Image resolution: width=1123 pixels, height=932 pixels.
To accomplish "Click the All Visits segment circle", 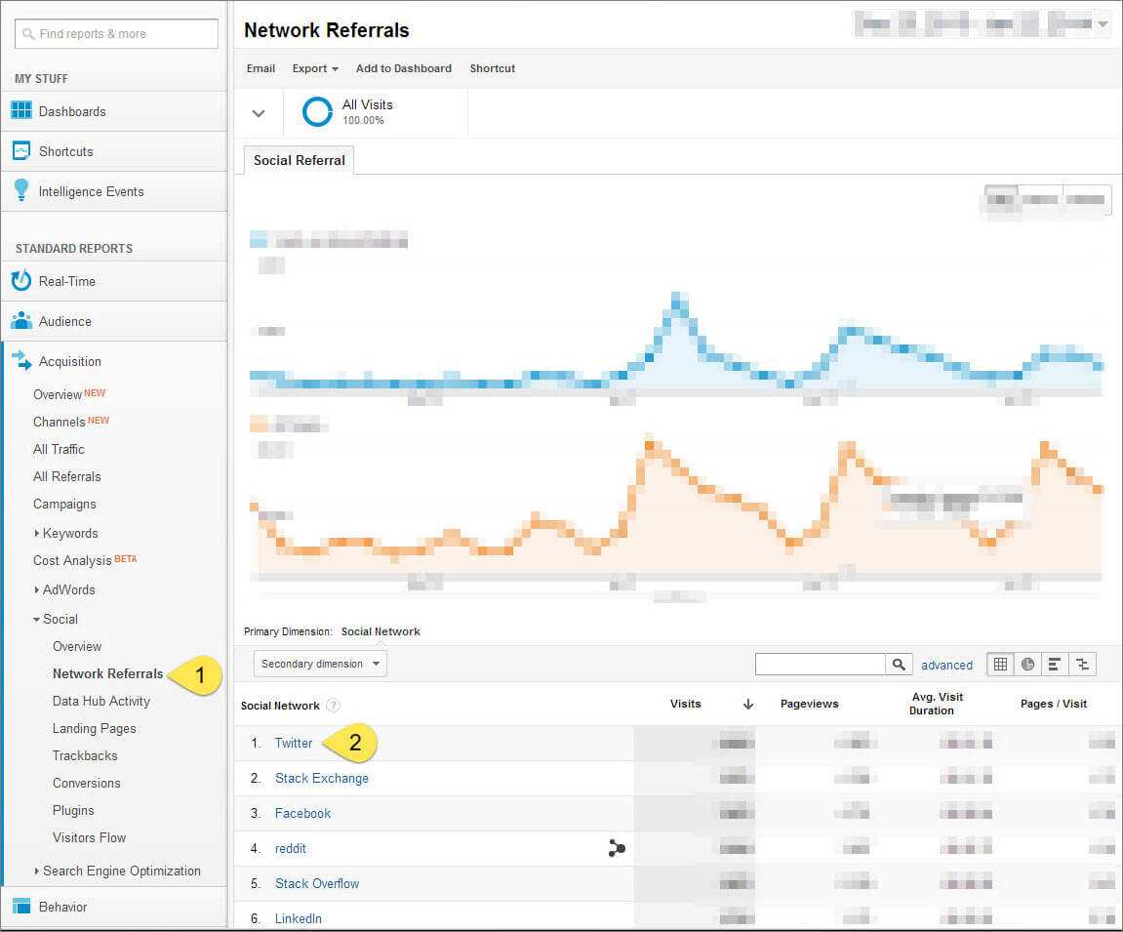I will click(x=317, y=112).
